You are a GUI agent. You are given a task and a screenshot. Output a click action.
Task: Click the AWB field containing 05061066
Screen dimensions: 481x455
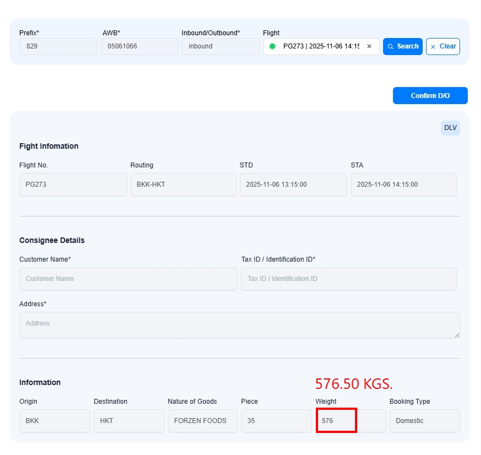tap(139, 46)
